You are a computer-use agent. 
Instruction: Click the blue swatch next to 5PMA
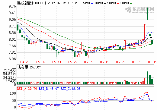click(x=92, y=3)
